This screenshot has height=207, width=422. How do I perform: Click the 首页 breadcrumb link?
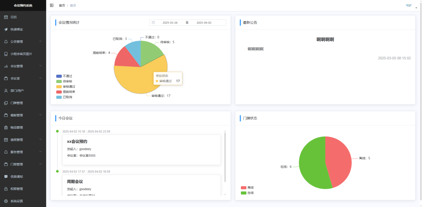coord(62,6)
